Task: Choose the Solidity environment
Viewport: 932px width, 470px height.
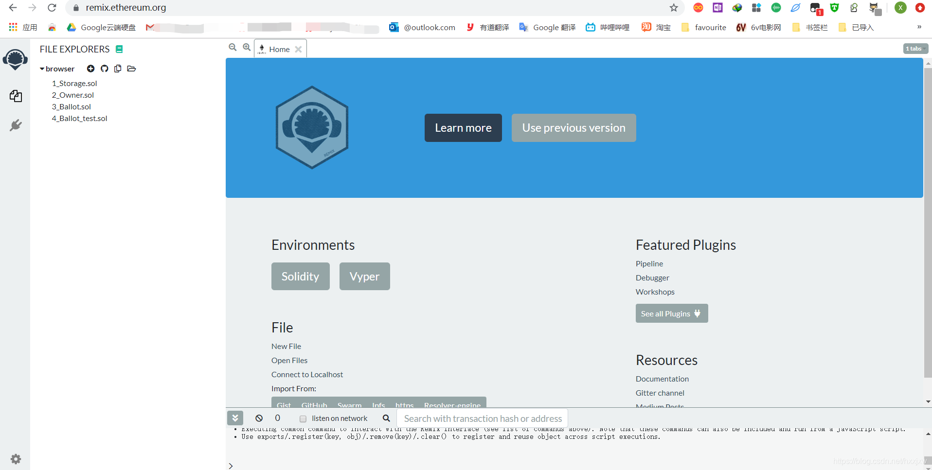Action: 301,276
